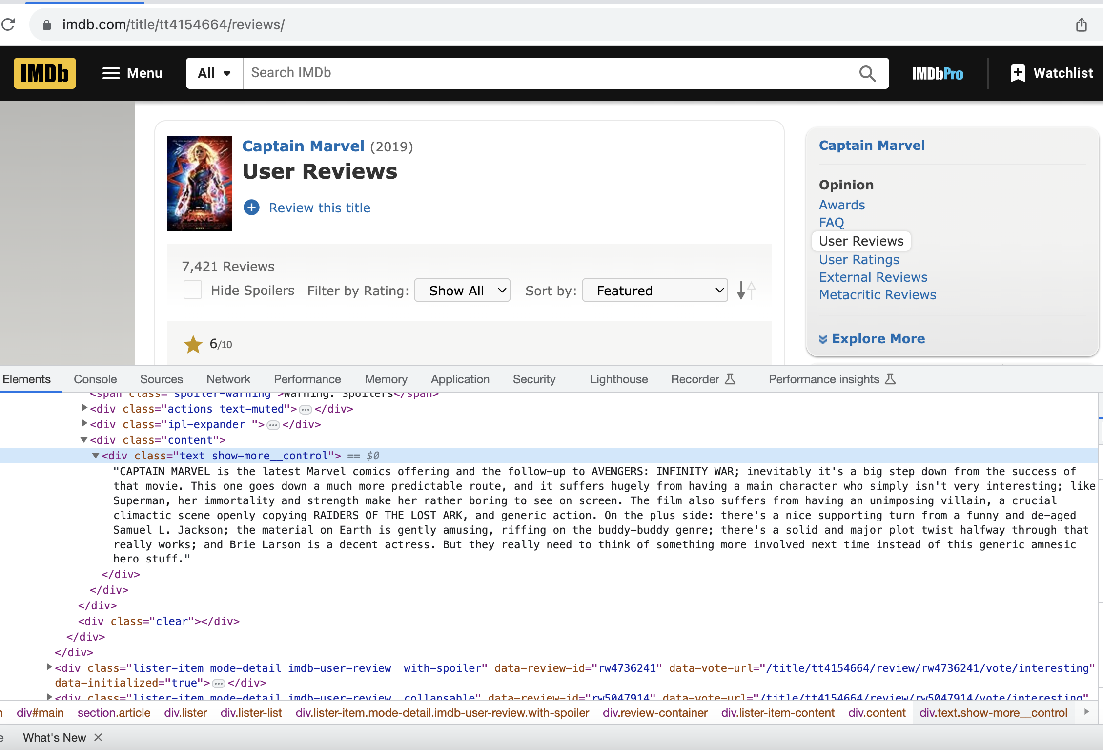Open the Watchlist
Viewport: 1103px width, 750px height.
[1052, 73]
